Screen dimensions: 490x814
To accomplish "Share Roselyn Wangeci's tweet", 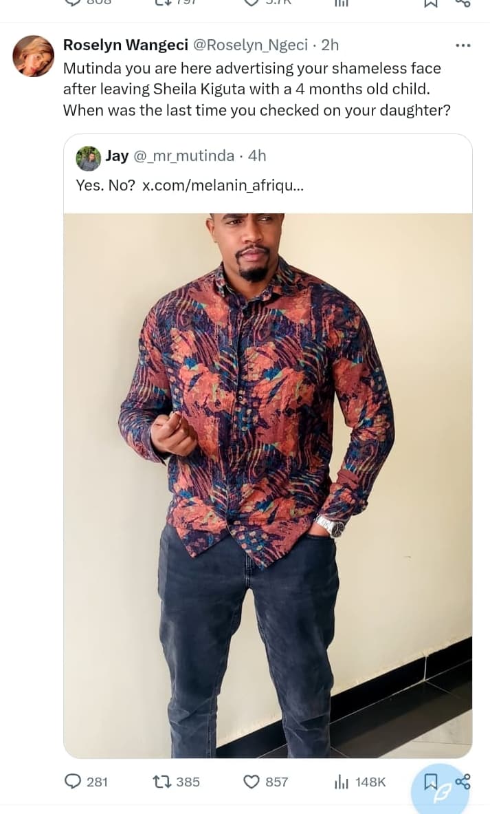I will pyautogui.click(x=463, y=781).
